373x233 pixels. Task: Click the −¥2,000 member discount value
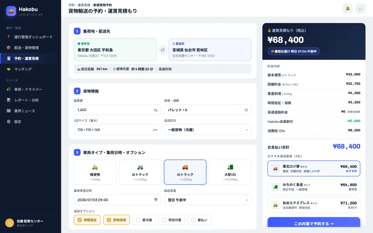pos(353,121)
